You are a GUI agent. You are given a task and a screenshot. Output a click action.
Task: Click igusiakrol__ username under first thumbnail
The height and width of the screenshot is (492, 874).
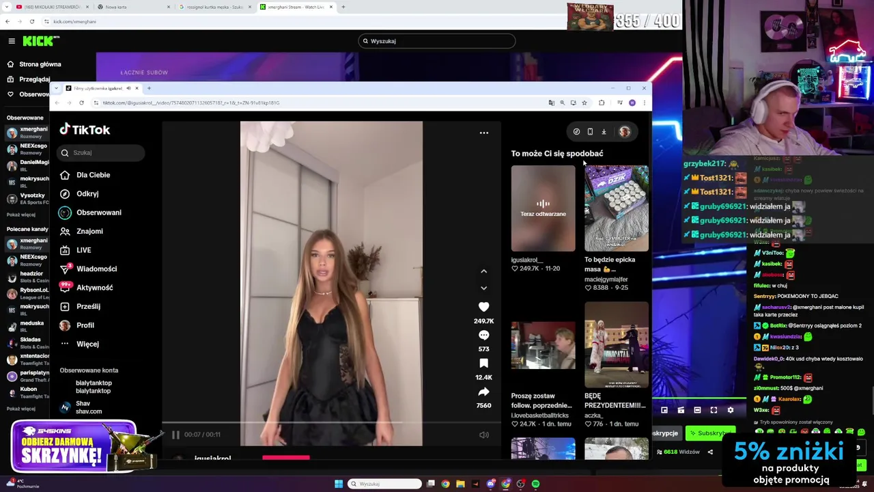(526, 260)
